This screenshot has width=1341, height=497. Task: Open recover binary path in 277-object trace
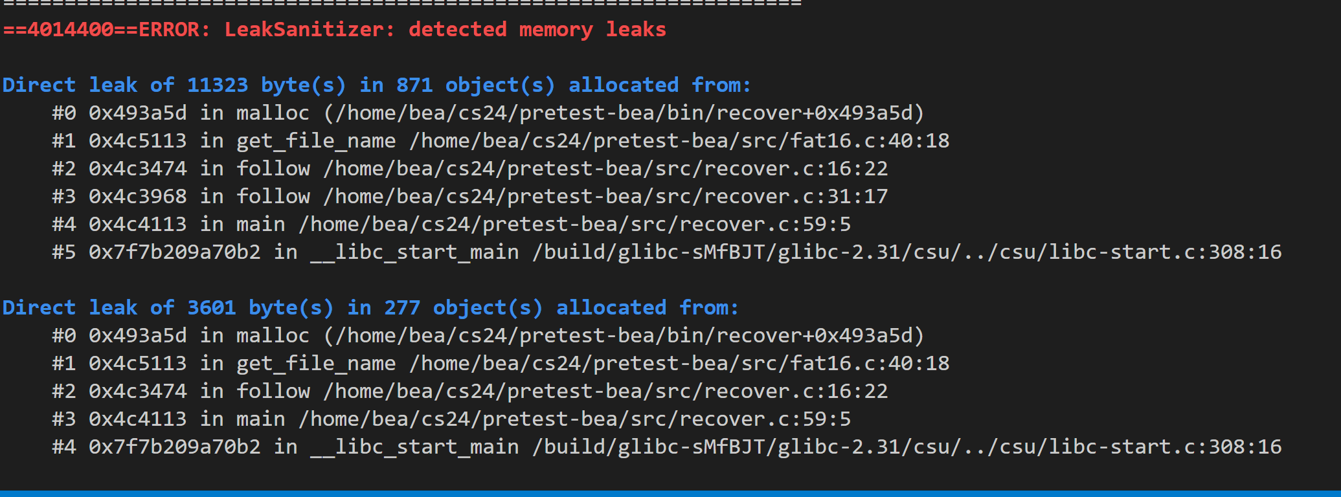(x=624, y=336)
